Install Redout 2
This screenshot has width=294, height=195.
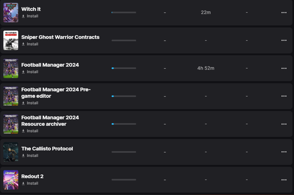pyautogui.click(x=30, y=184)
